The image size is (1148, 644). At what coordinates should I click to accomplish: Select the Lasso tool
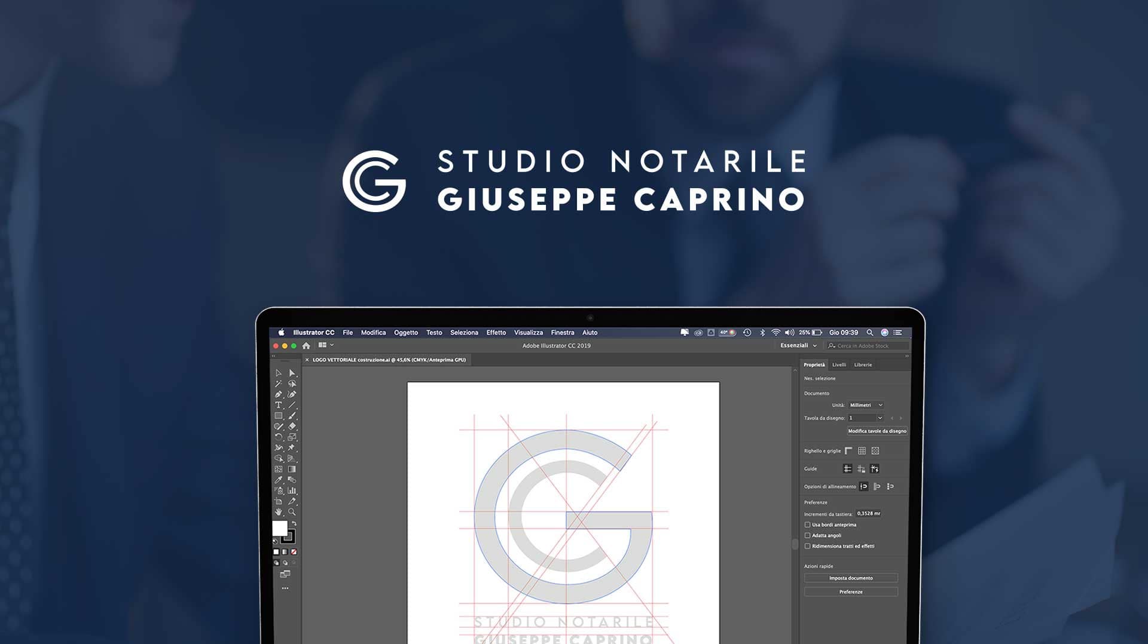(x=292, y=384)
